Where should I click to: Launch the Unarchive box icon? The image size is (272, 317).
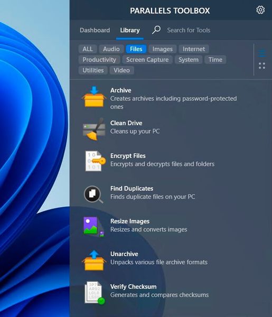[94, 260]
